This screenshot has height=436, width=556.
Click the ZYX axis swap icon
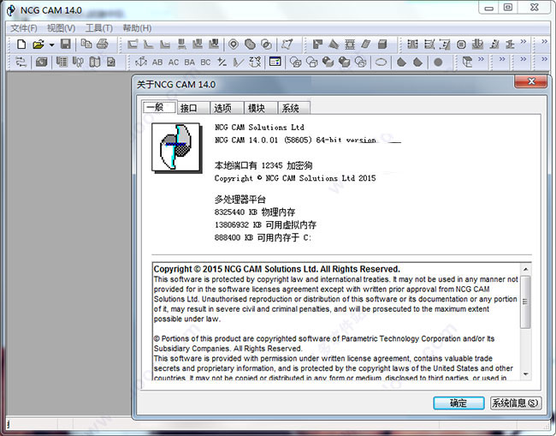[x=255, y=62]
